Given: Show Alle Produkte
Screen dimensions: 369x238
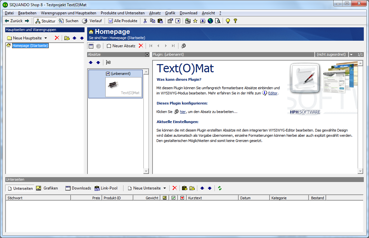Looking at the screenshot, I should [x=123, y=21].
